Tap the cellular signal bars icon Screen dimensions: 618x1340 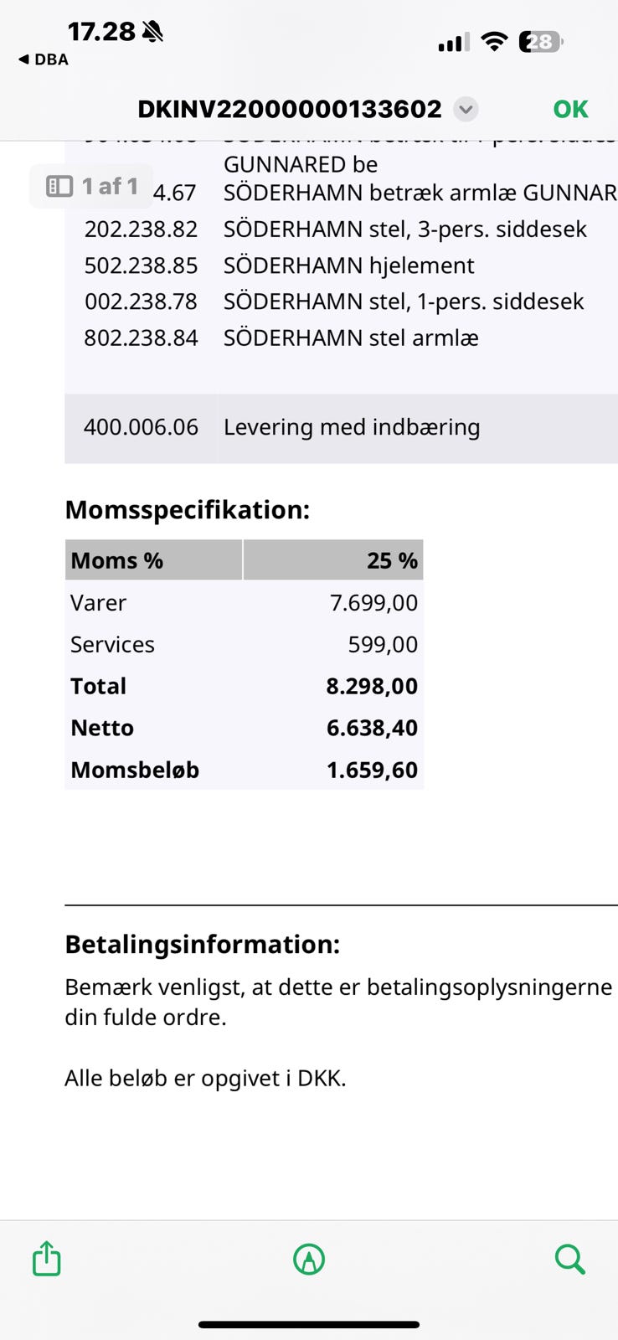click(x=454, y=42)
